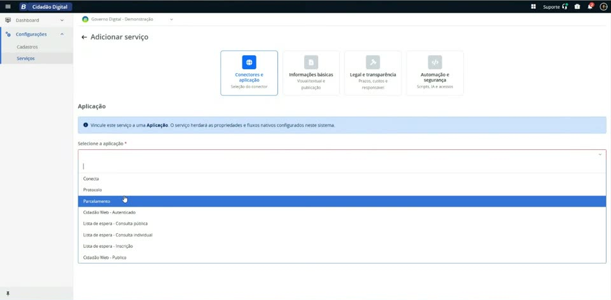Image resolution: width=611 pixels, height=300 pixels.
Task: Close the application select dropdown arrow
Action: point(600,154)
